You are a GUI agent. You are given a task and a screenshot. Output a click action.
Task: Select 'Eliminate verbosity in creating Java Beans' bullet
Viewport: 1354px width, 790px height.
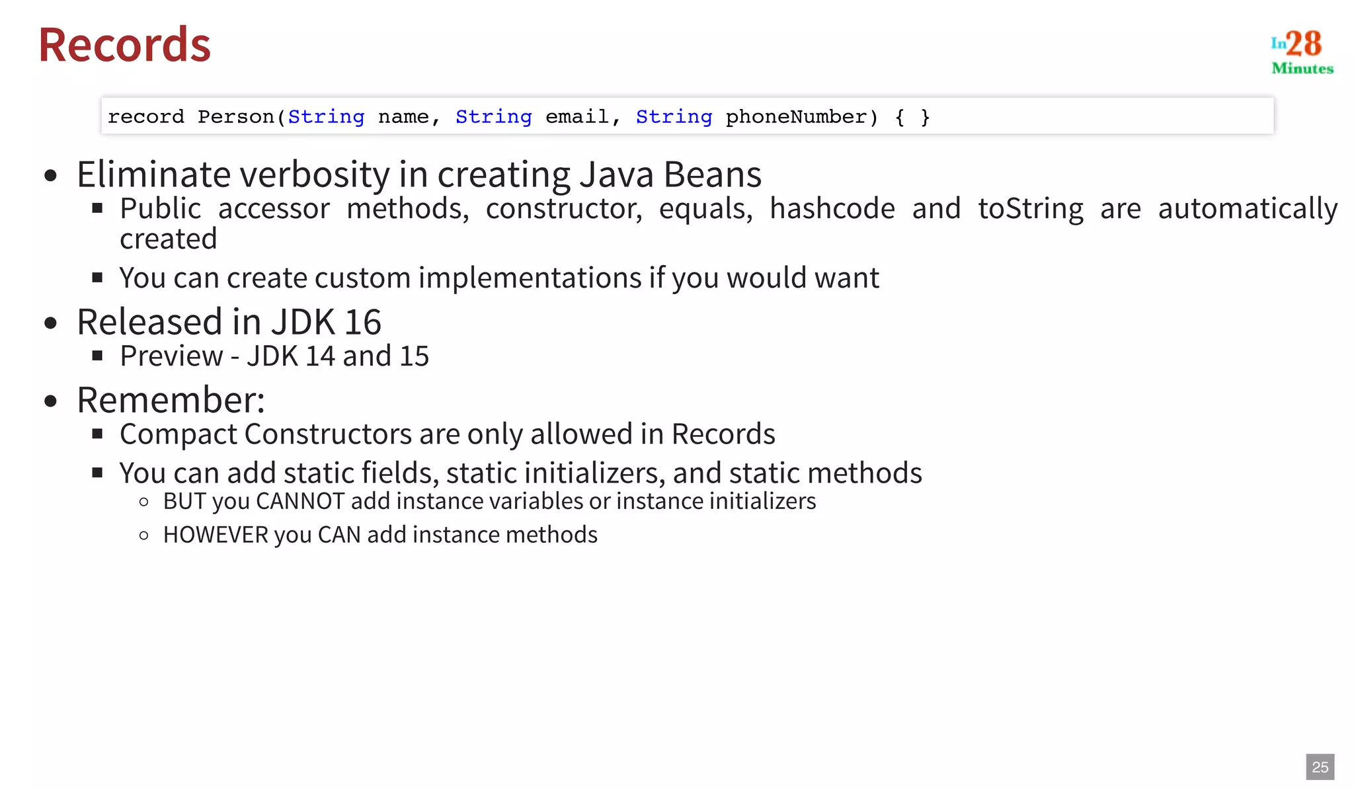(419, 175)
